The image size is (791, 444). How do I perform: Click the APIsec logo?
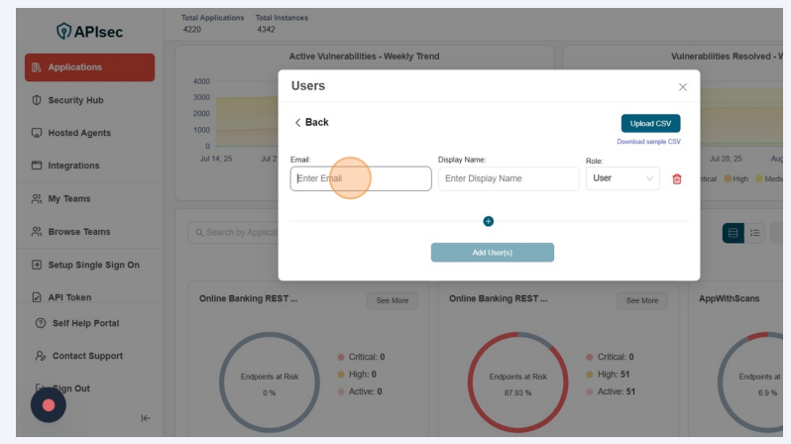click(x=89, y=31)
